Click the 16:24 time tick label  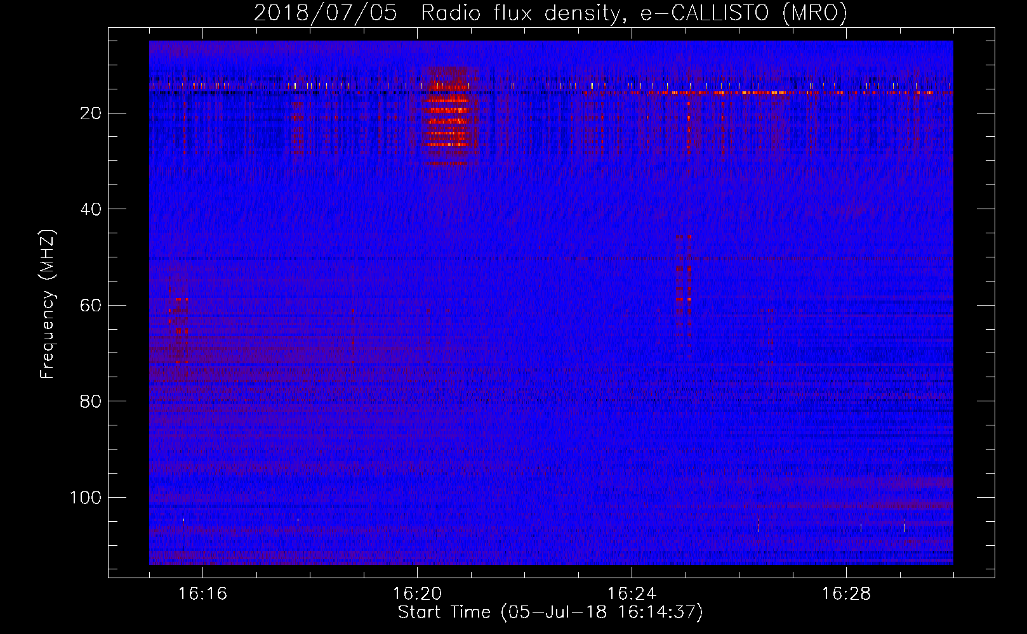(x=632, y=594)
